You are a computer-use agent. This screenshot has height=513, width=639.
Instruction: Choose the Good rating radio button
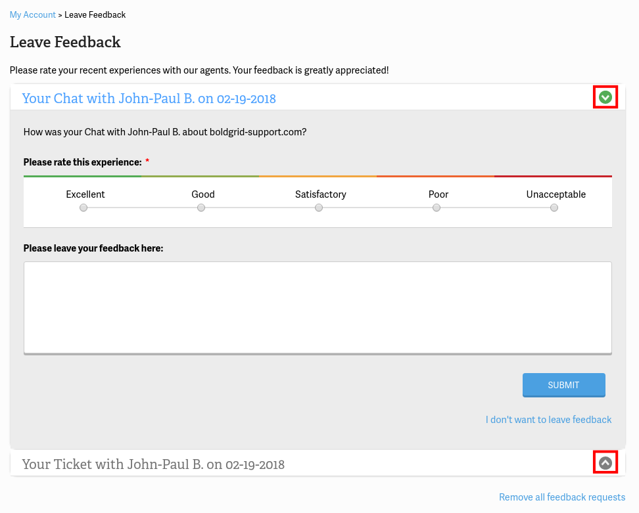click(x=201, y=208)
